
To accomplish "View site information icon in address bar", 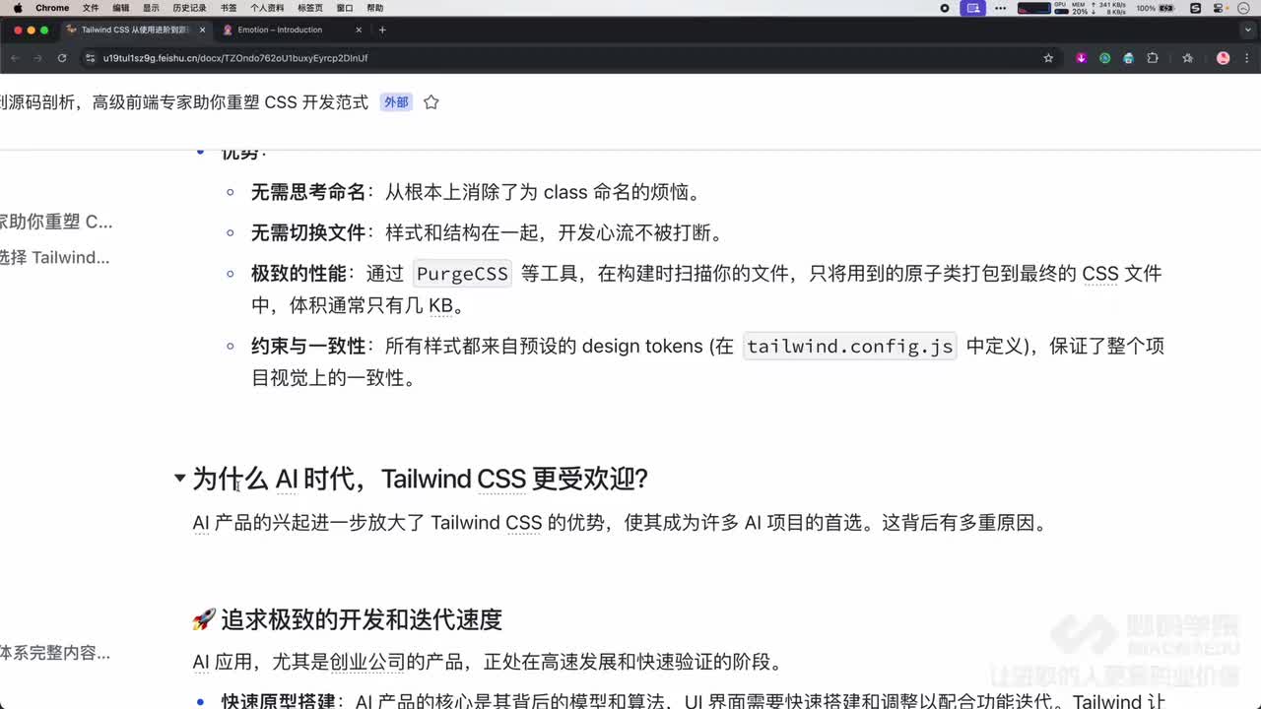I will pos(92,58).
